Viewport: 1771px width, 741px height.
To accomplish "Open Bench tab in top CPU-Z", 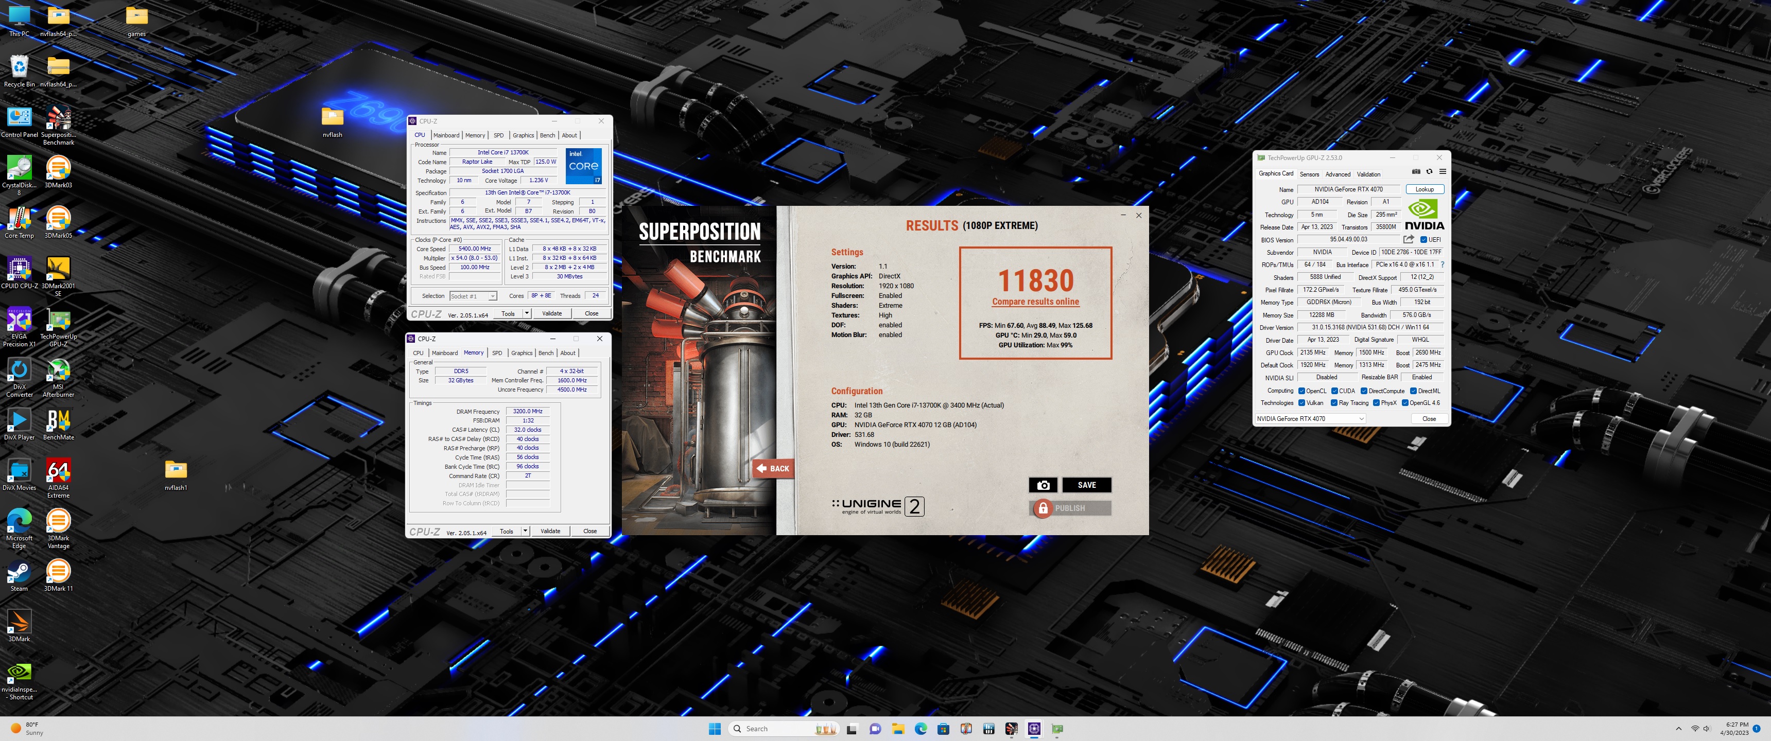I will tap(547, 135).
